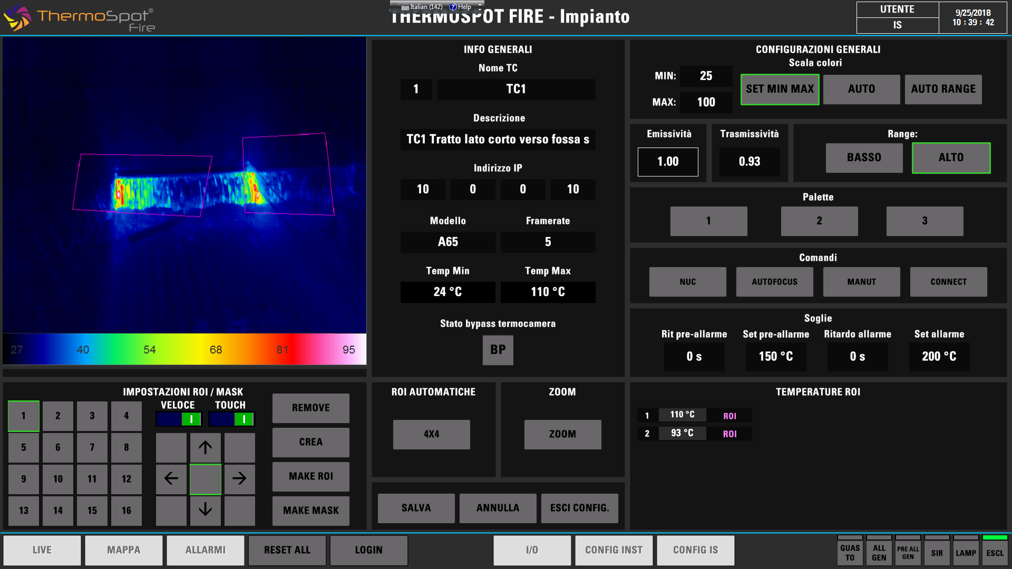Toggle the BP bypass thermocamera button
This screenshot has height=569, width=1012.
(x=498, y=350)
